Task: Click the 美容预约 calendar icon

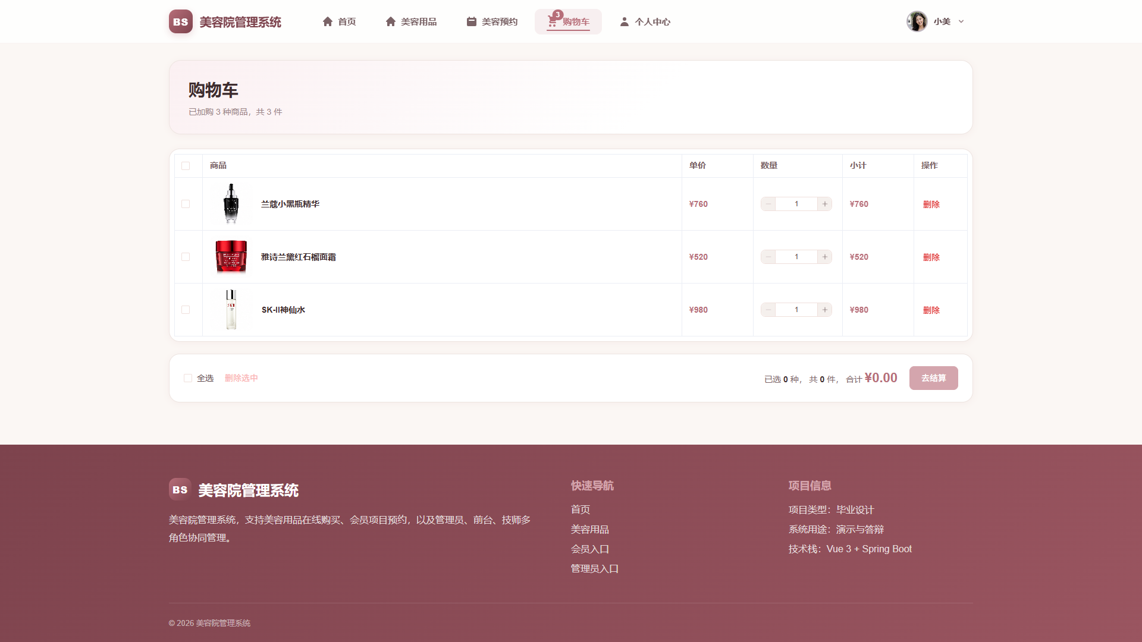Action: (472, 21)
